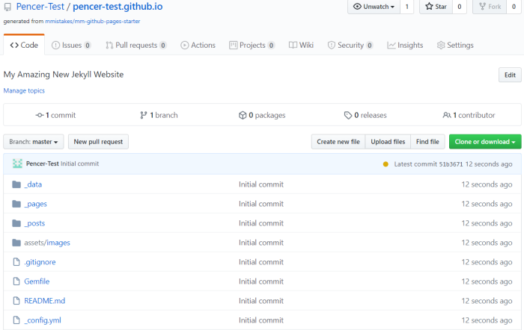Open the Projects tab label
This screenshot has width=524, height=330.
click(252, 45)
